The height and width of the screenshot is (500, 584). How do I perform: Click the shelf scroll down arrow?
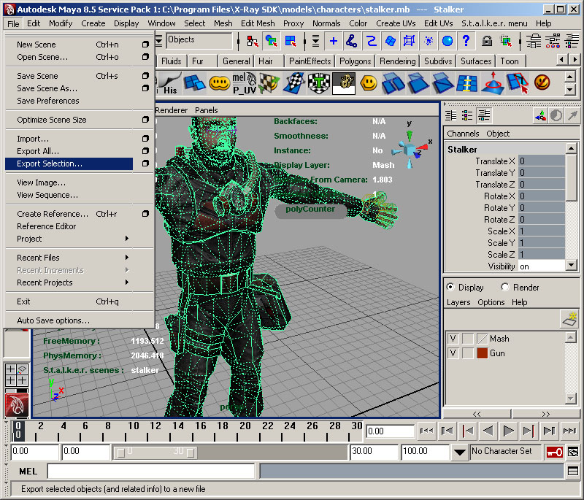click(x=570, y=90)
